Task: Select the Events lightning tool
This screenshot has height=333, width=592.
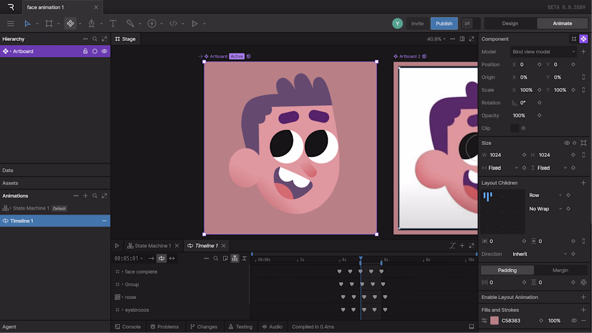Action: coord(152,23)
